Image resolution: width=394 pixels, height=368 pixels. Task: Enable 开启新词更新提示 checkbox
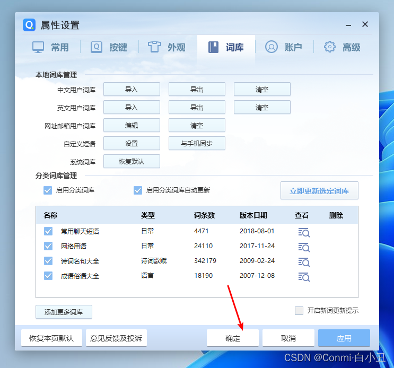[x=299, y=311]
